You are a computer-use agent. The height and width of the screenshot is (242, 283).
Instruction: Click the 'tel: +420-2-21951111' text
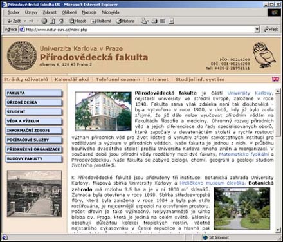point(228,68)
